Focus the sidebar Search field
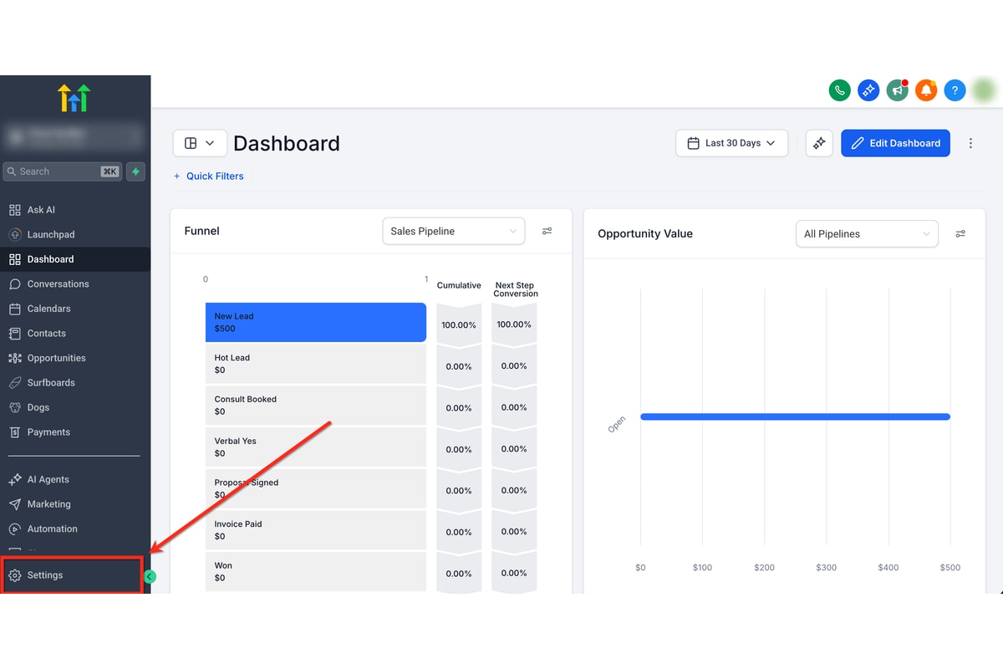 pos(63,171)
